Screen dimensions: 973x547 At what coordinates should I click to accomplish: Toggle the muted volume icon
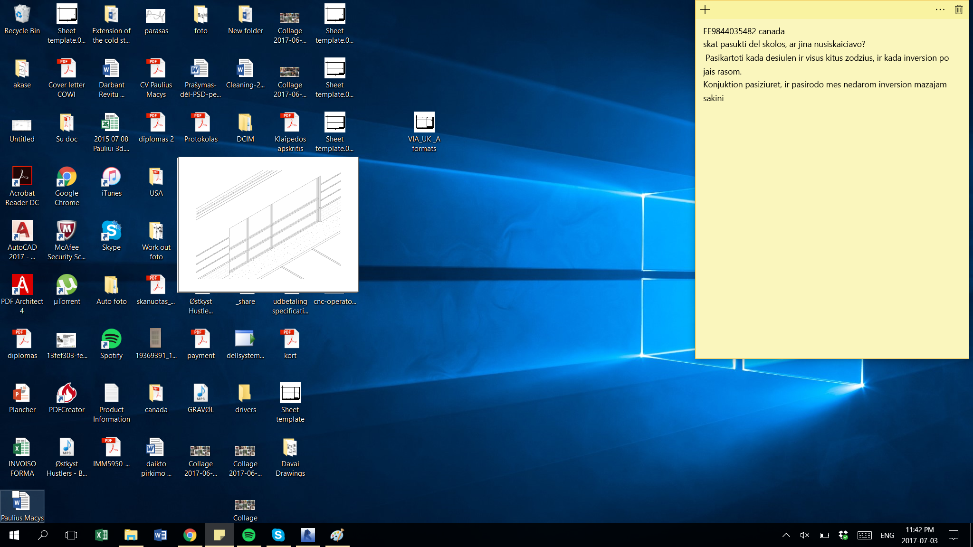[x=804, y=535]
